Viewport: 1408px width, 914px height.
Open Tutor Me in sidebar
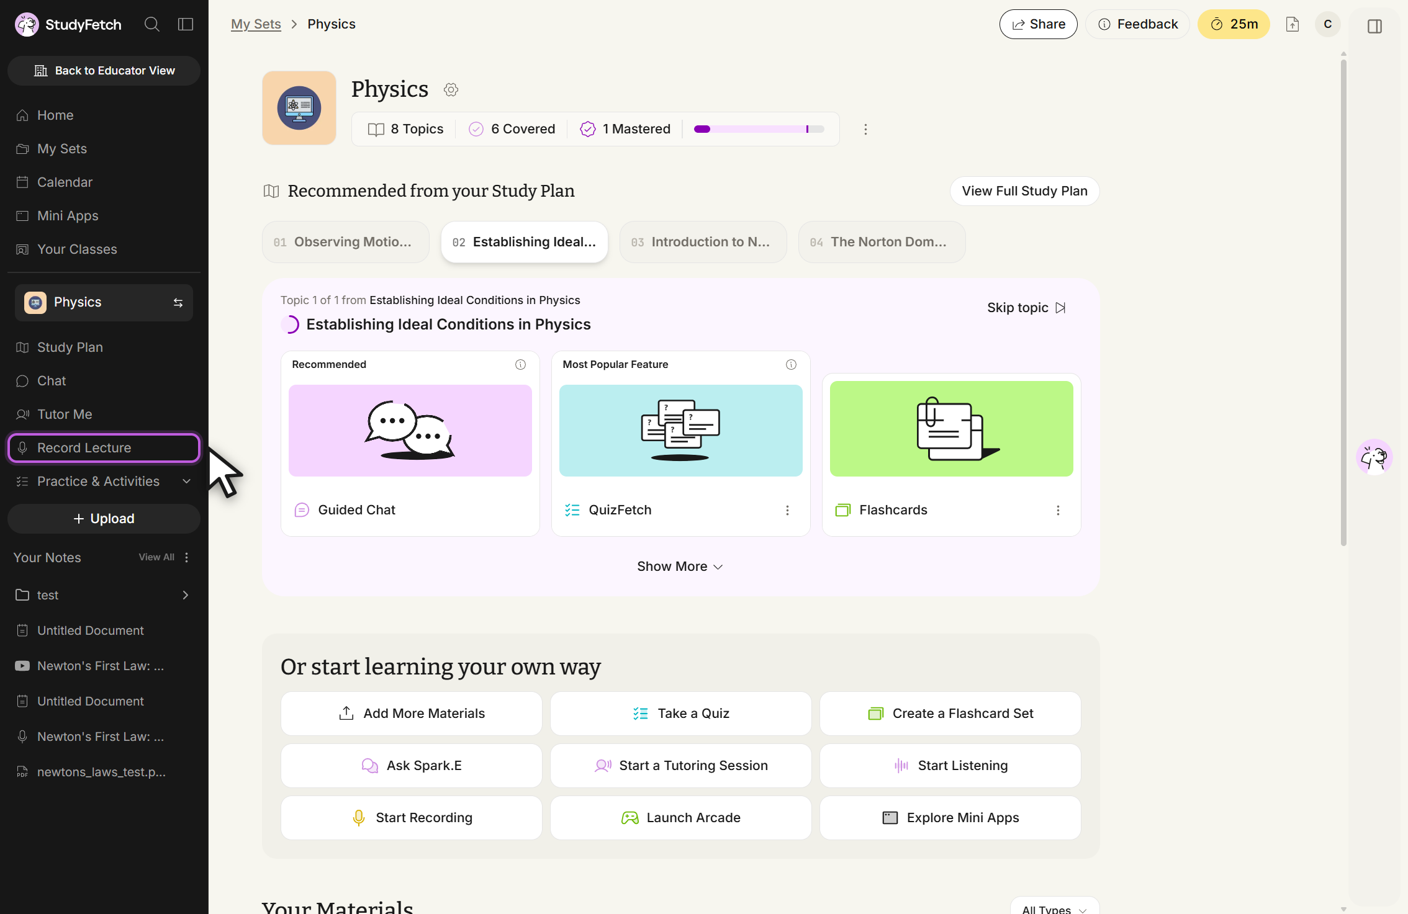[104, 414]
